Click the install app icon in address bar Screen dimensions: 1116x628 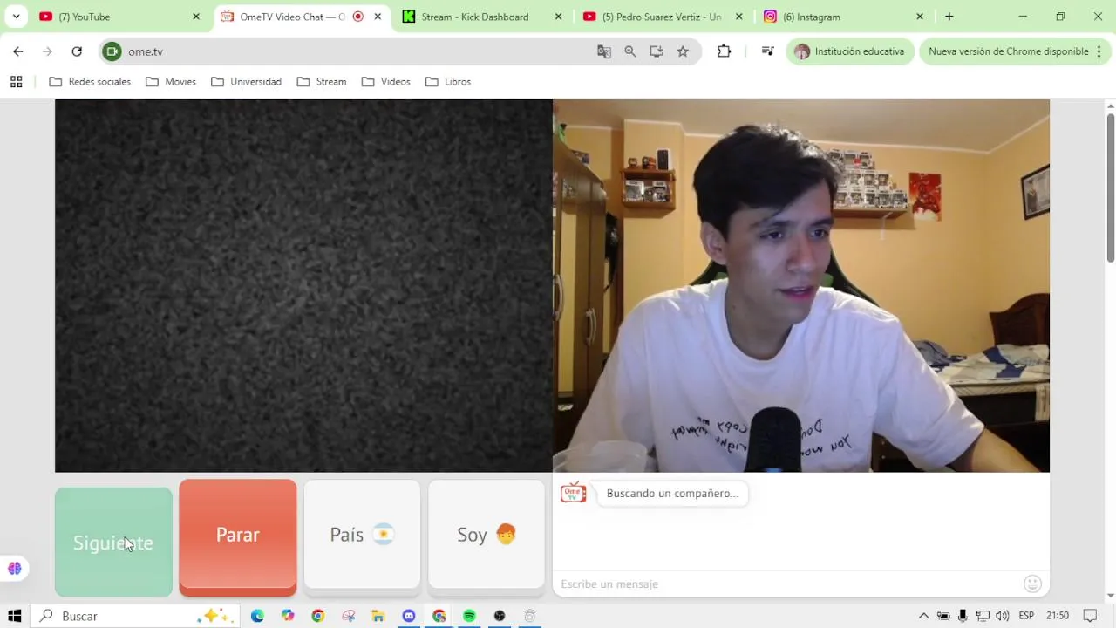click(x=657, y=51)
